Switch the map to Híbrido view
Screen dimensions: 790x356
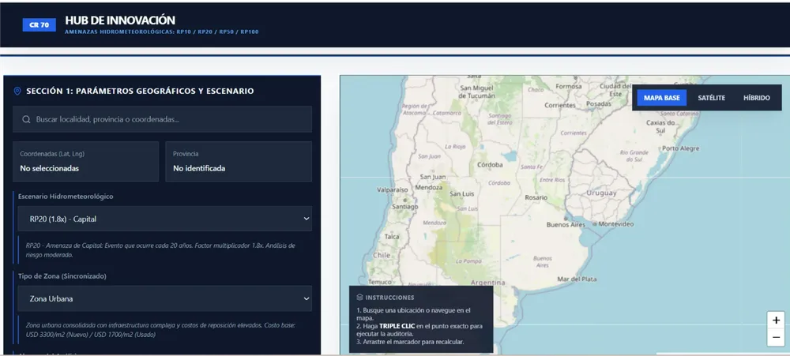coord(756,98)
